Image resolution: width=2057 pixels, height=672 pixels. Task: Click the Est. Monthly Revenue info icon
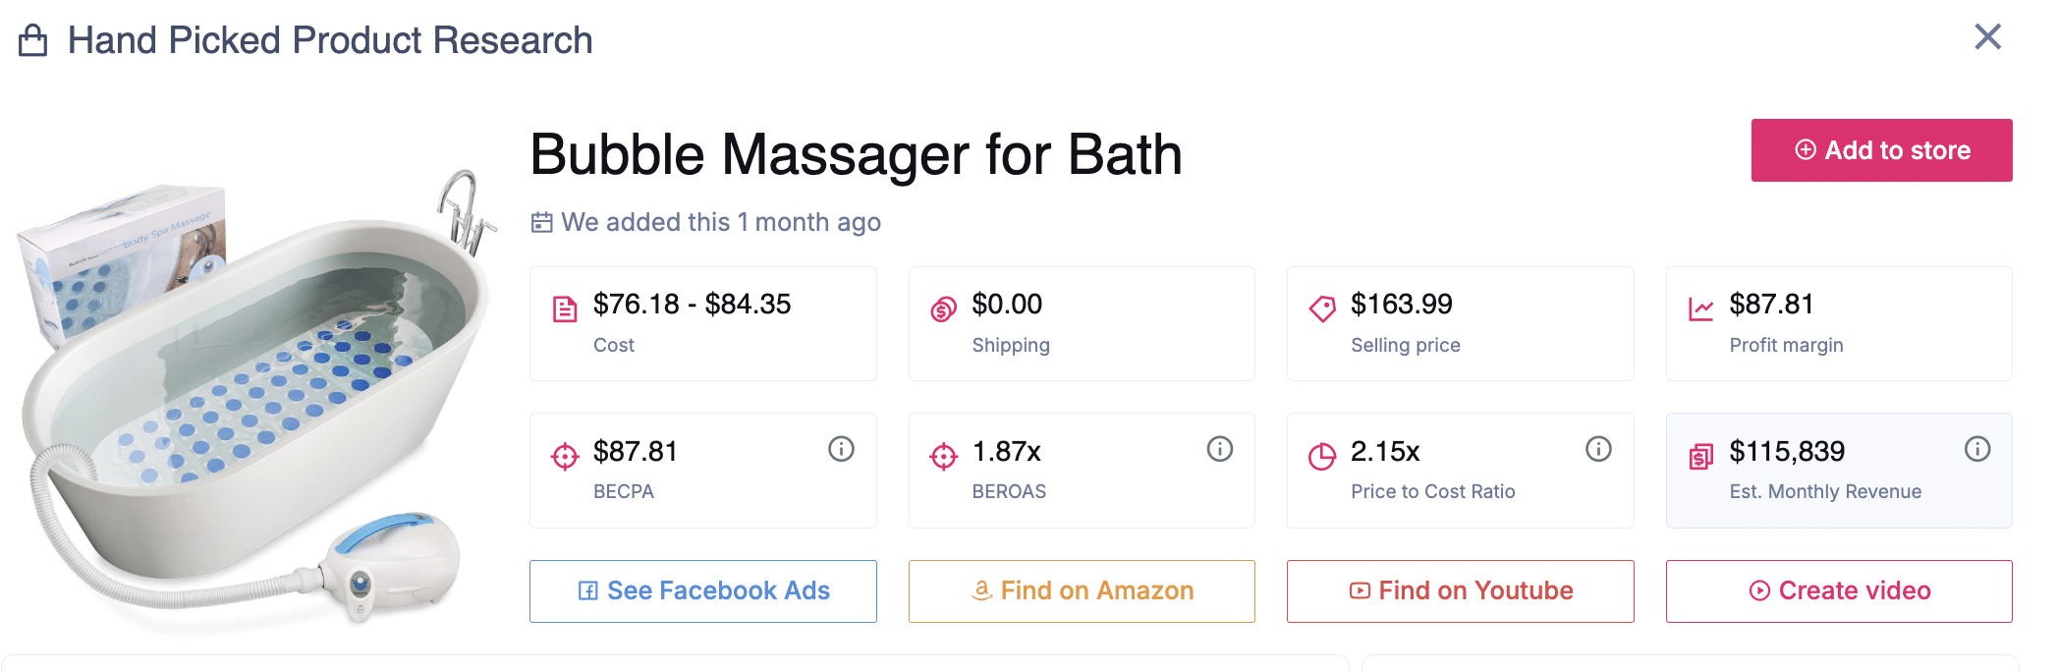click(x=1976, y=449)
